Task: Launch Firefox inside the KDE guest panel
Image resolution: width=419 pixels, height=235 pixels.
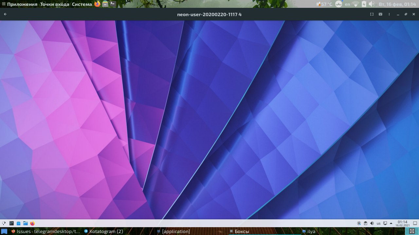Action: (x=32, y=223)
